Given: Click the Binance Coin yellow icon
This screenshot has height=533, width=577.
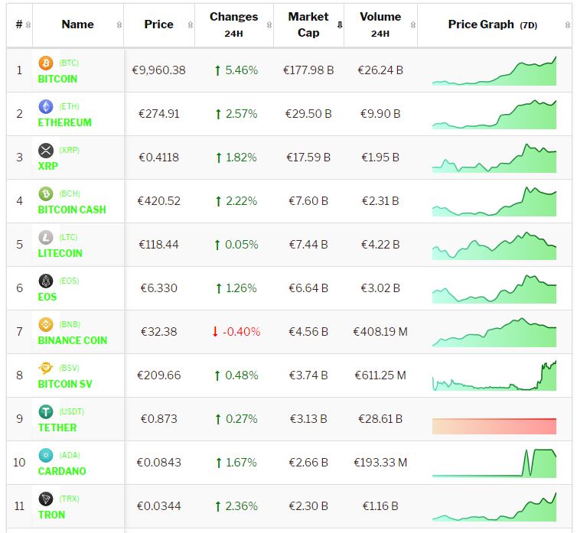Looking at the screenshot, I should pyautogui.click(x=45, y=324).
